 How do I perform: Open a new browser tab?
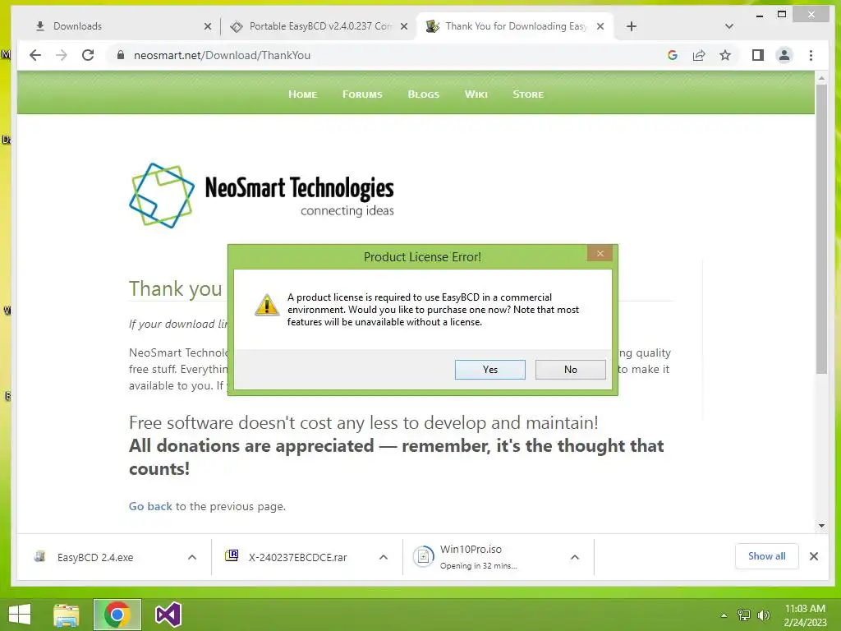(632, 26)
